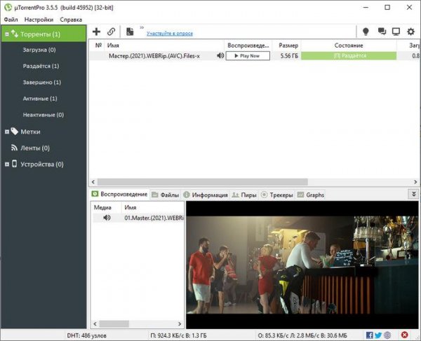This screenshot has width=421, height=341.
Task: Click the О: 85.3 КБ/с upload status
Action: (x=302, y=335)
